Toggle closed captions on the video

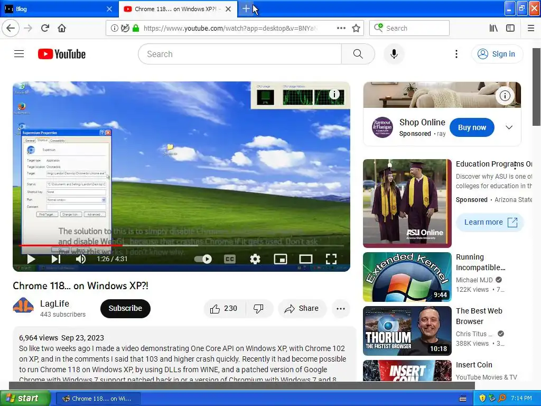(229, 259)
